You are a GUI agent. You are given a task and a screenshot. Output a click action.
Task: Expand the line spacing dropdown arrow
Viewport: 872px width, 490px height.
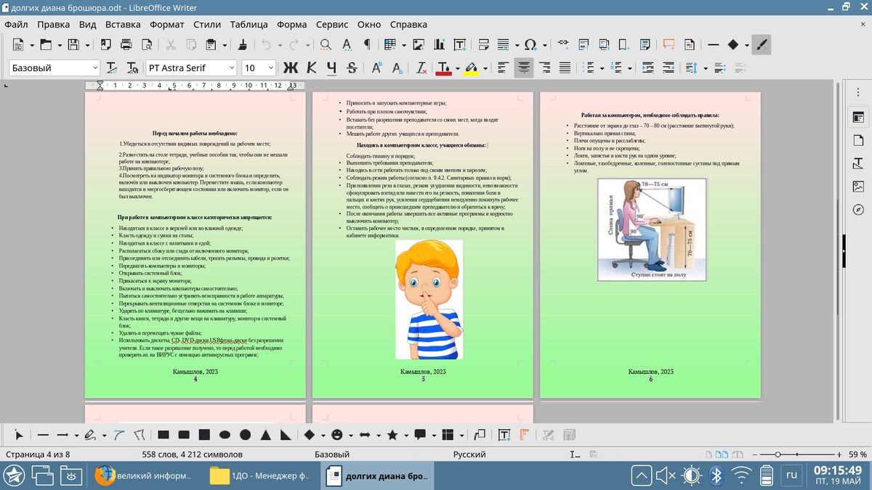tap(706, 68)
